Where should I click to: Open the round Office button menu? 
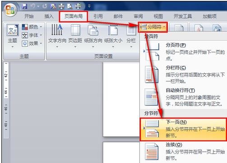click(10, 10)
